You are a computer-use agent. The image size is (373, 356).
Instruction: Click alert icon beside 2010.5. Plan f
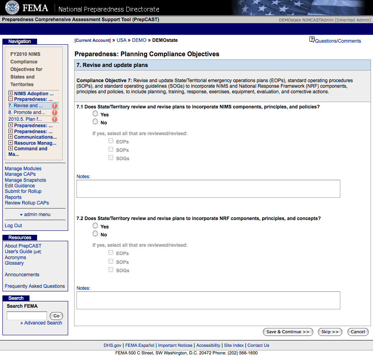click(x=55, y=119)
